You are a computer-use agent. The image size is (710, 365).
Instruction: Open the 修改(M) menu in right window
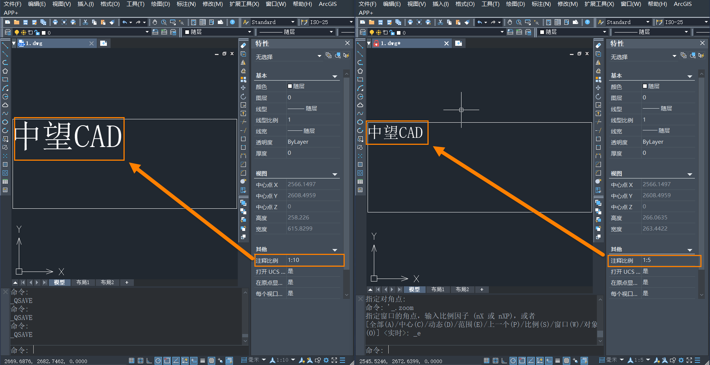tap(568, 4)
